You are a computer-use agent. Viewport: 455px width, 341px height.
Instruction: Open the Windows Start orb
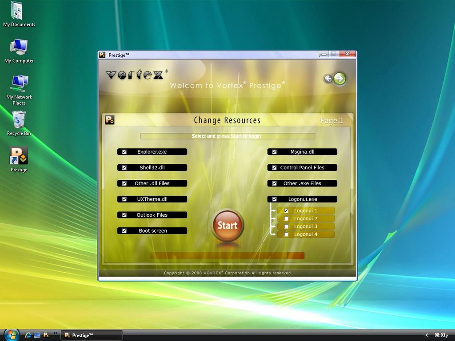point(11,335)
